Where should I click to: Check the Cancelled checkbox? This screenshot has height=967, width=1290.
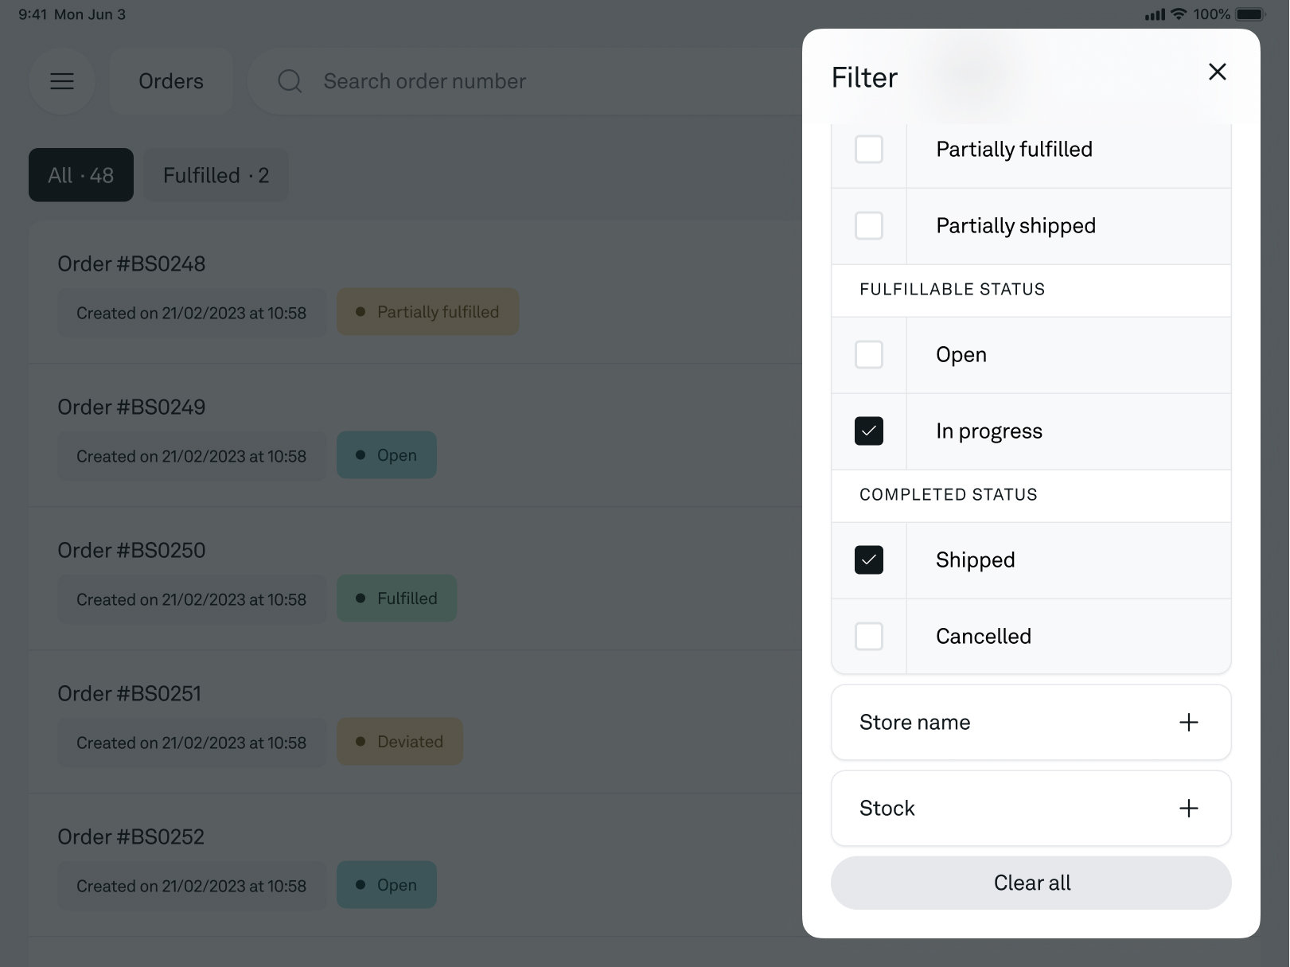tap(869, 637)
